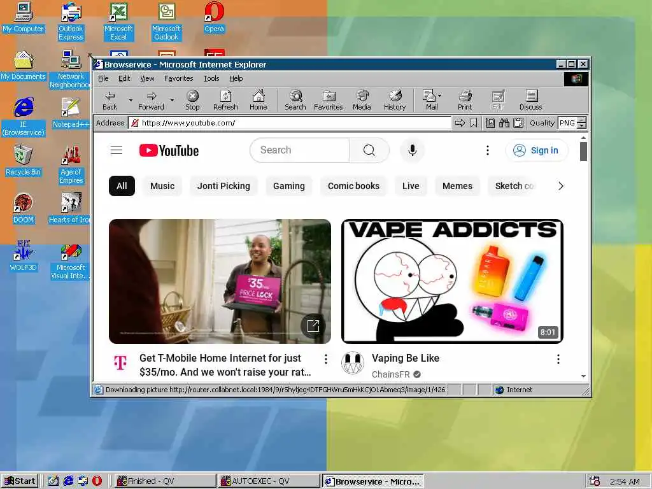Select the Comic books category chip
Screen dimensions: 652x489
pos(353,186)
